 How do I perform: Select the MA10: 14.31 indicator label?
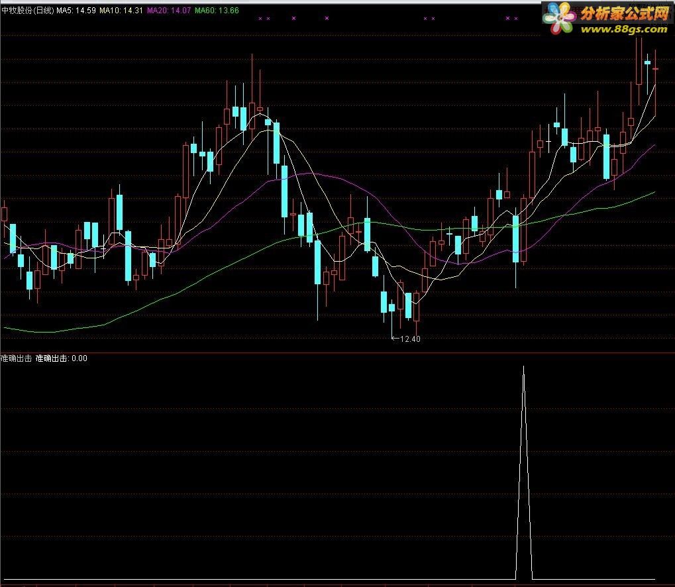(x=121, y=11)
